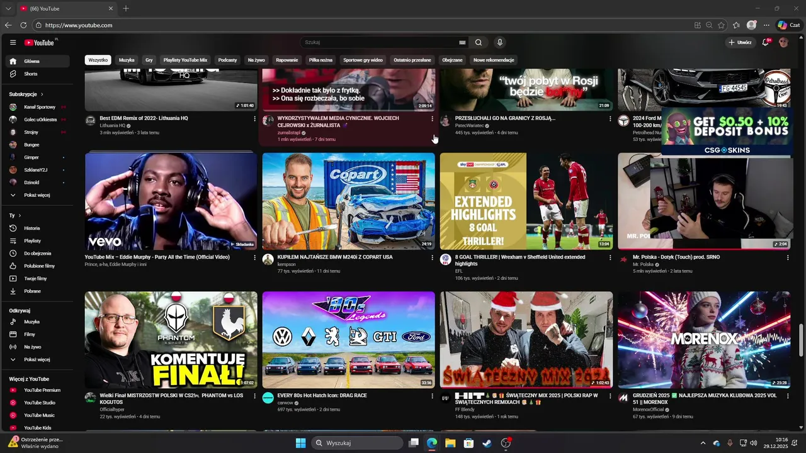Viewport: 806px width, 453px height.
Task: Select the Nowe rekomendacje filter chip
Action: pyautogui.click(x=494, y=60)
